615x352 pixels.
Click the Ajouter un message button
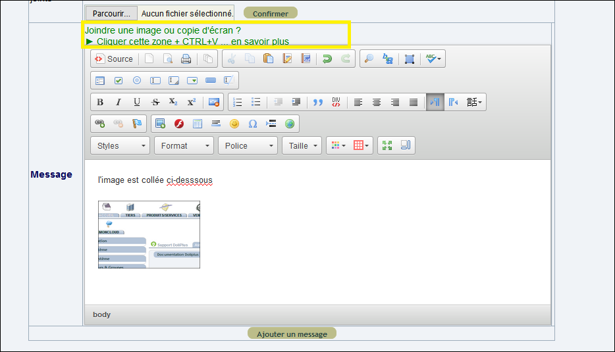[x=292, y=334]
